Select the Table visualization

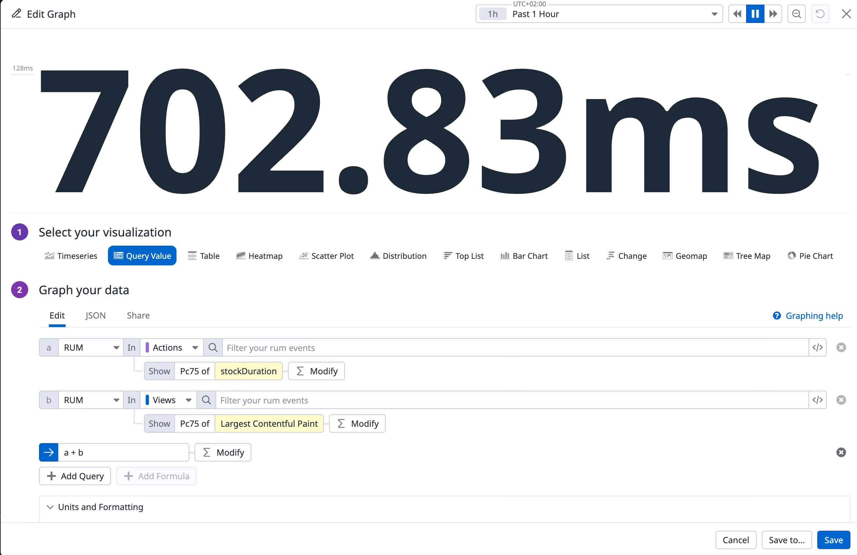[x=204, y=256]
